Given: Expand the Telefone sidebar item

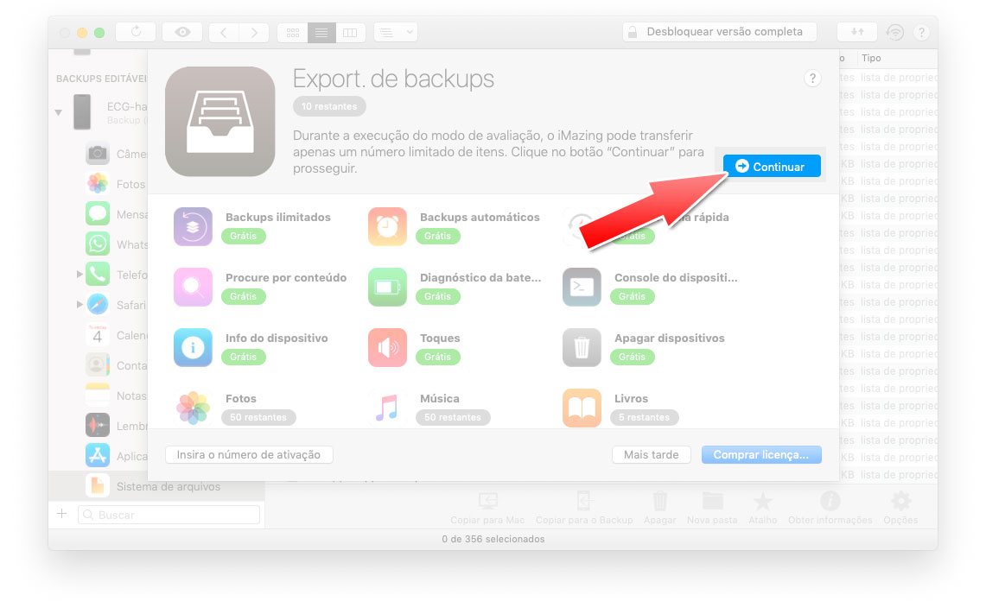Looking at the screenshot, I should (x=80, y=274).
